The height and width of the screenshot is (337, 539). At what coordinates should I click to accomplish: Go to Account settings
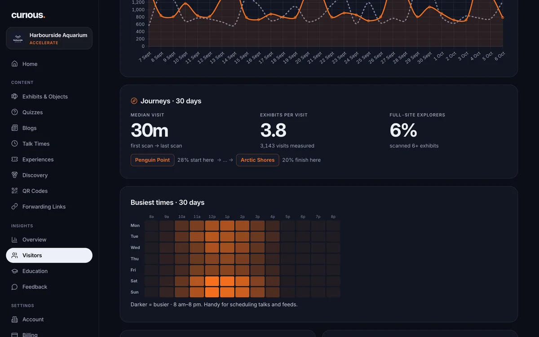[x=49, y=319]
